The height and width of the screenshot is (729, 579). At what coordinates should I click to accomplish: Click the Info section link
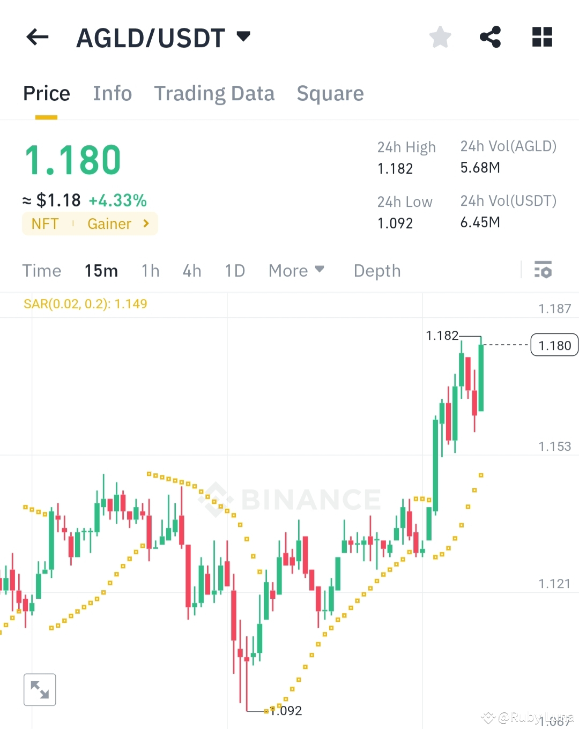point(113,93)
